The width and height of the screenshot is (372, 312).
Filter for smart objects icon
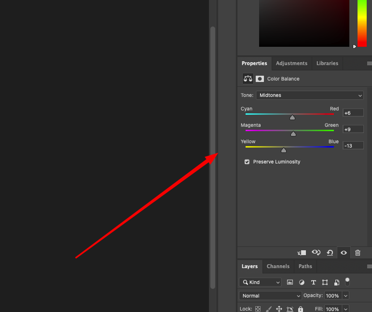[337, 283]
